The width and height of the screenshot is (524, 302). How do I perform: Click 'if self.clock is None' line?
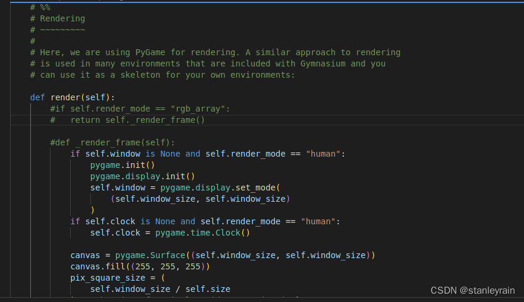point(205,221)
